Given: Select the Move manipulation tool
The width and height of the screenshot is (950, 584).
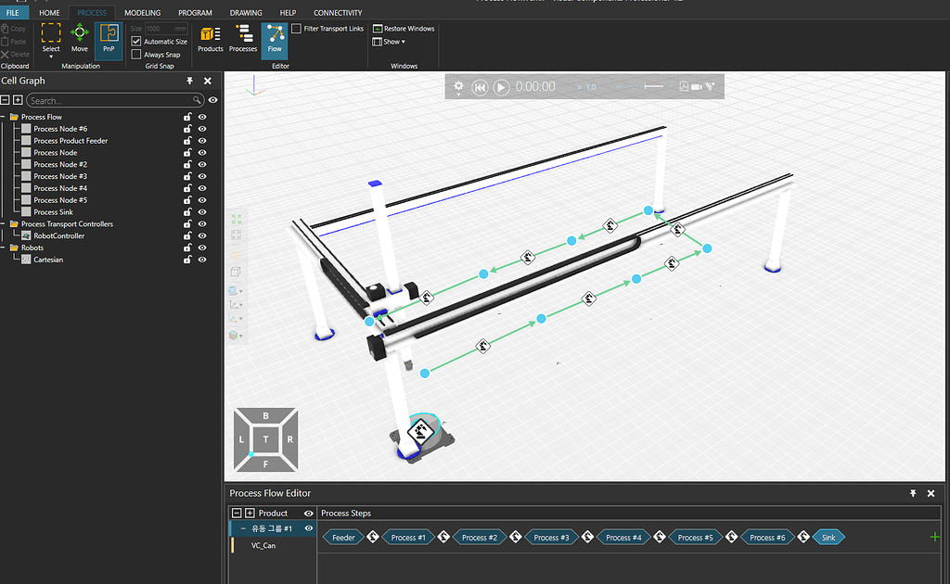Looking at the screenshot, I should click(x=79, y=37).
